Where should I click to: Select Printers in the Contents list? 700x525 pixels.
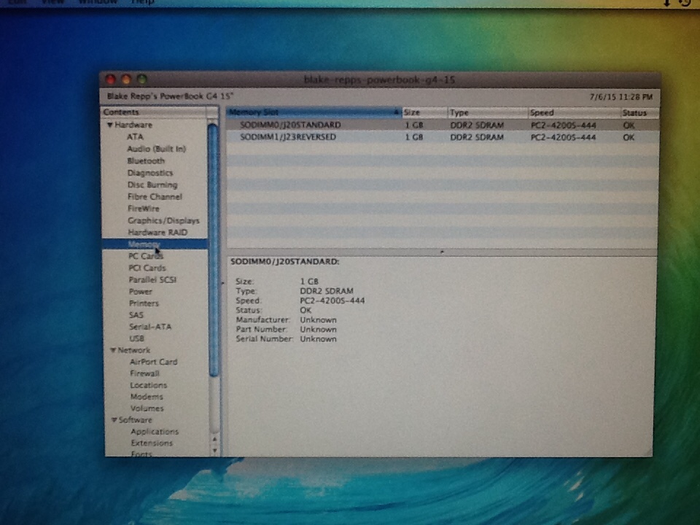[144, 303]
